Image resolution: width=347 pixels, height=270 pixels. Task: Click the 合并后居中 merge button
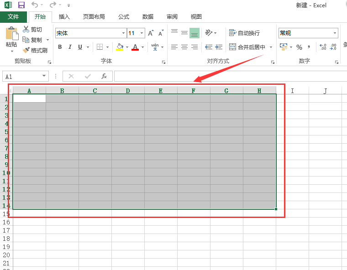tap(247, 47)
